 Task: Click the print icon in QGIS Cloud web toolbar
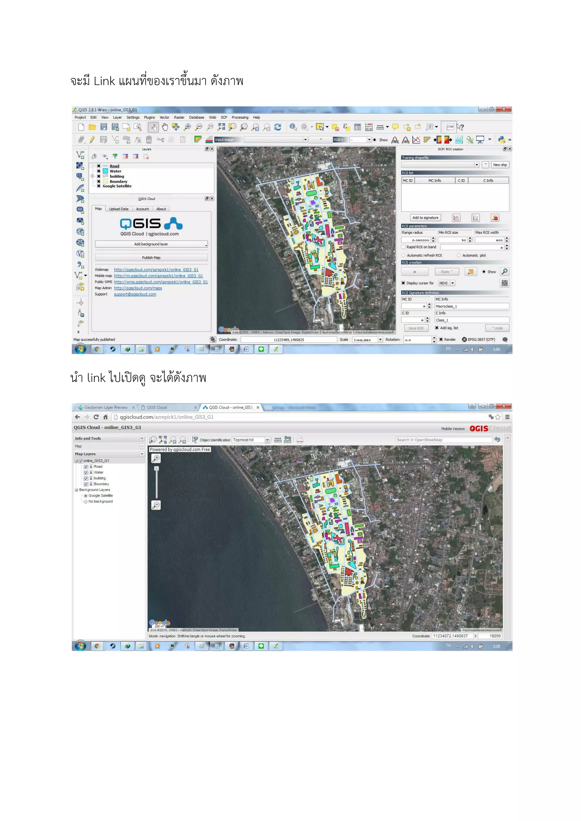pyautogui.click(x=300, y=440)
